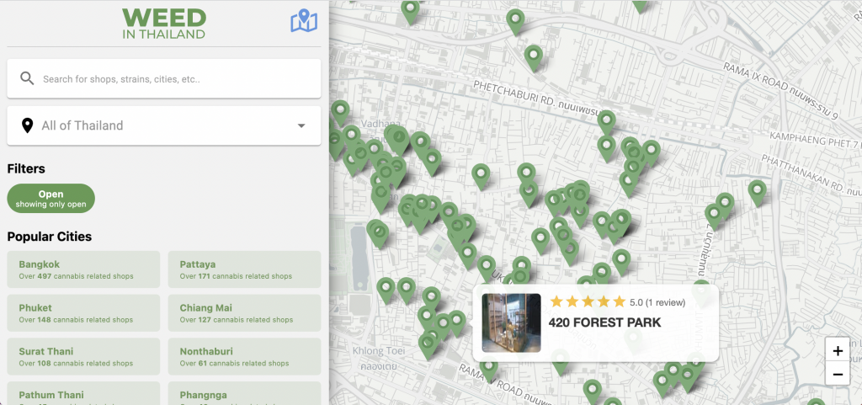Click the map marker above Phetchaburi Rd. label
This screenshot has width=862, height=405.
(x=533, y=55)
